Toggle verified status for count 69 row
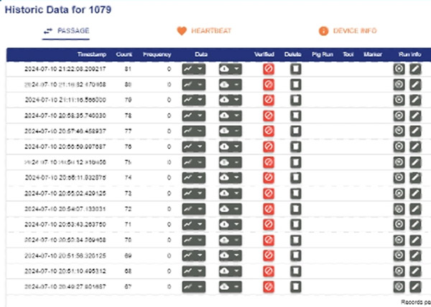431x307 pixels. pyautogui.click(x=268, y=255)
